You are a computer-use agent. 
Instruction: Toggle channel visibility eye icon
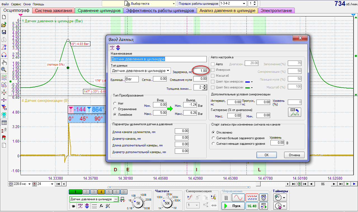tap(73, 206)
